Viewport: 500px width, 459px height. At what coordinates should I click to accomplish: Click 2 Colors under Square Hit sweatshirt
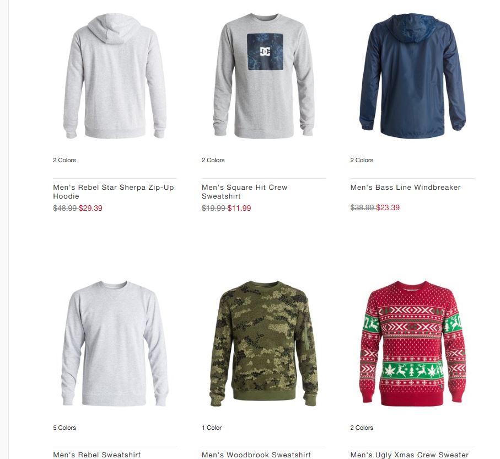point(213,160)
